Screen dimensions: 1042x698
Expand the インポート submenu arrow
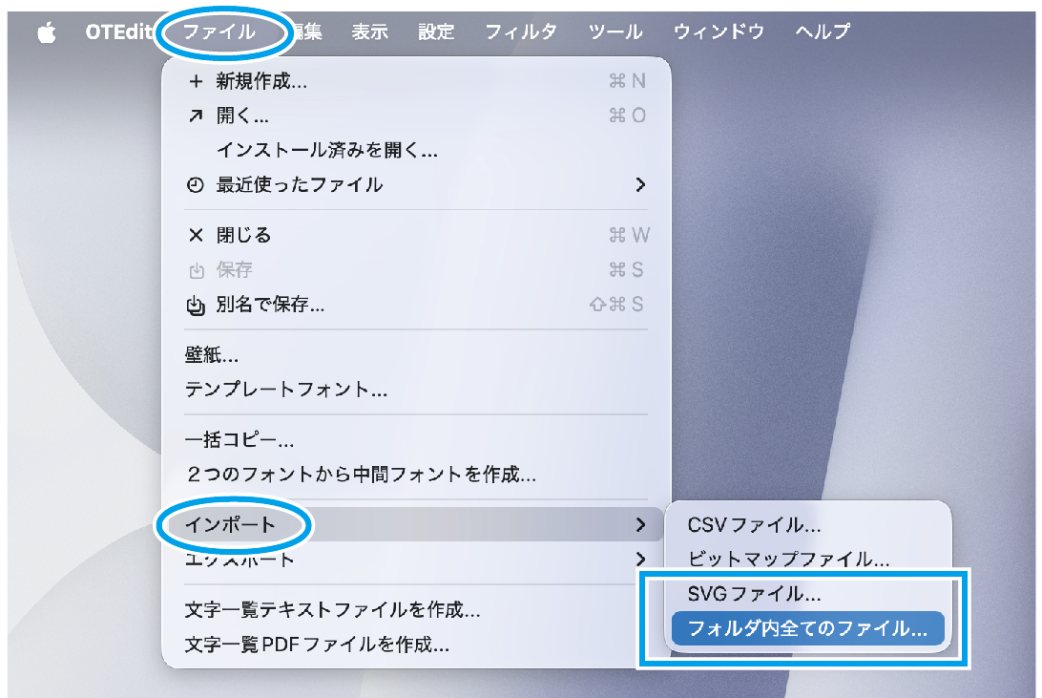[x=640, y=524]
